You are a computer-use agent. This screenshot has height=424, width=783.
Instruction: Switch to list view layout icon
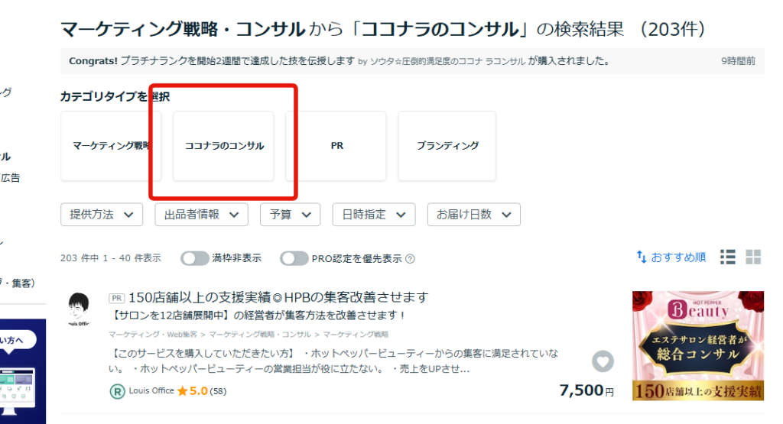click(728, 257)
